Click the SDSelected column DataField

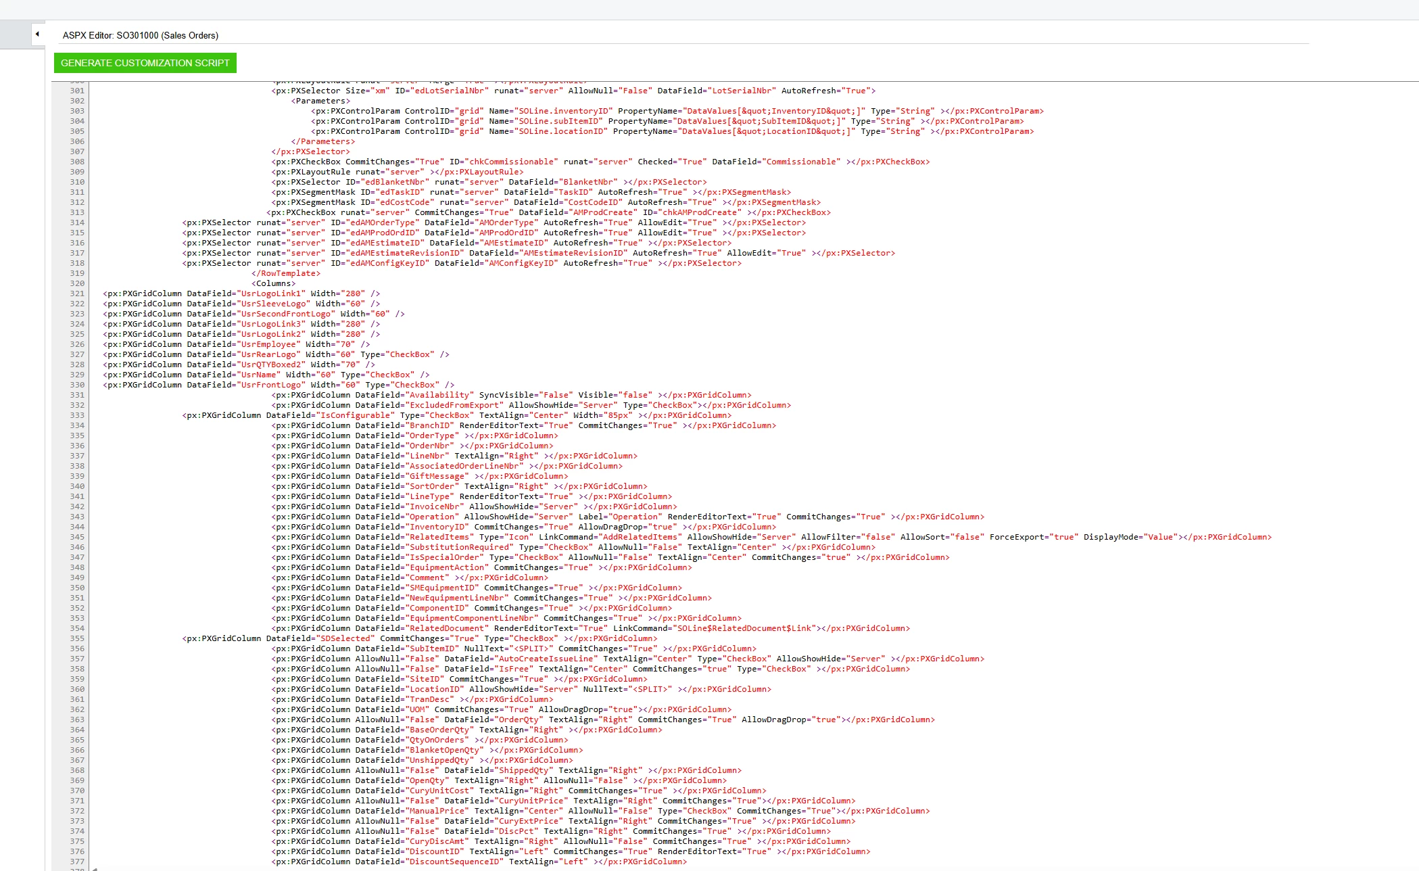pyautogui.click(x=345, y=638)
